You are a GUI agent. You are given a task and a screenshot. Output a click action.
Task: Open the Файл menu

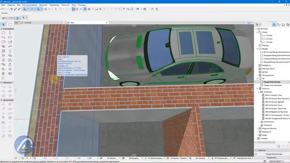click(x=3, y=5)
